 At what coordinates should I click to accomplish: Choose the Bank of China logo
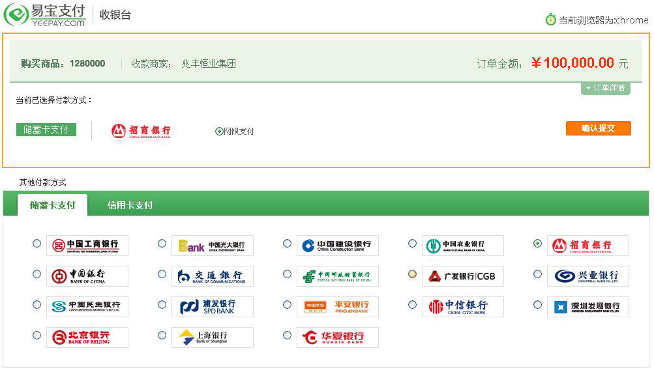[87, 276]
